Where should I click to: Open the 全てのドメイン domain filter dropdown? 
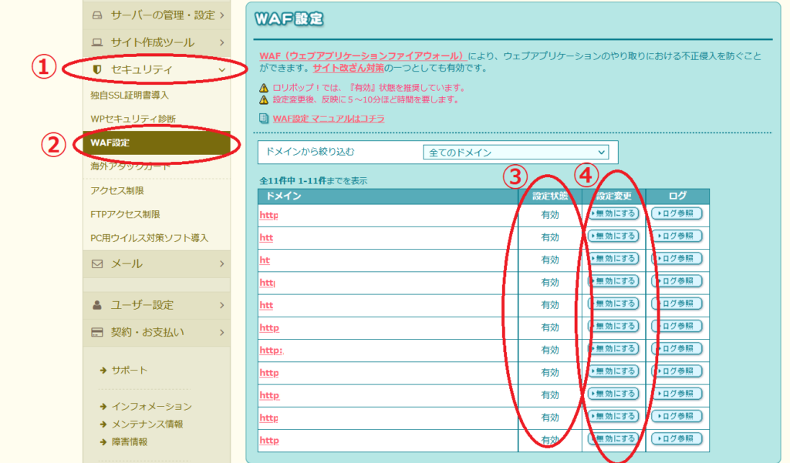tap(515, 152)
